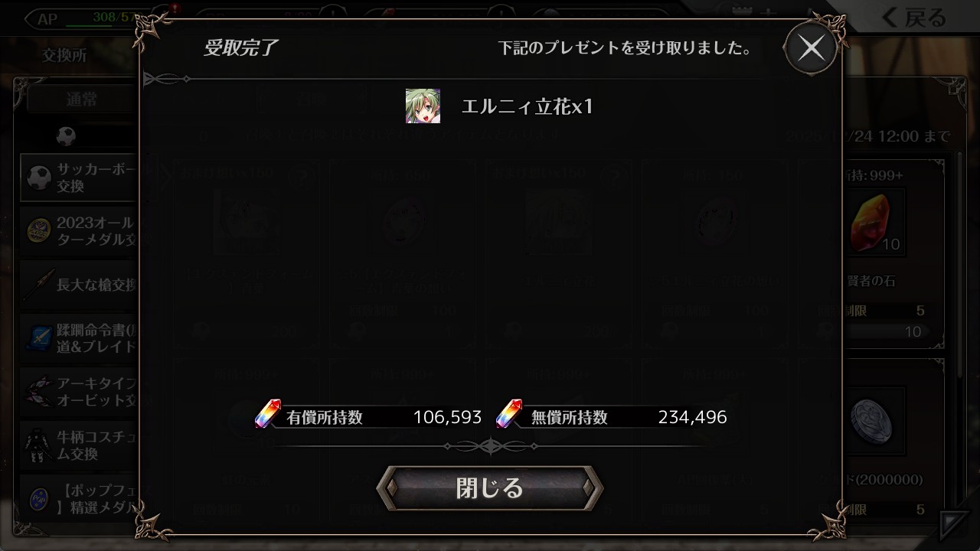The width and height of the screenshot is (980, 551).
Task: Select the soccer ball exchange entry icon
Action: coord(38,178)
